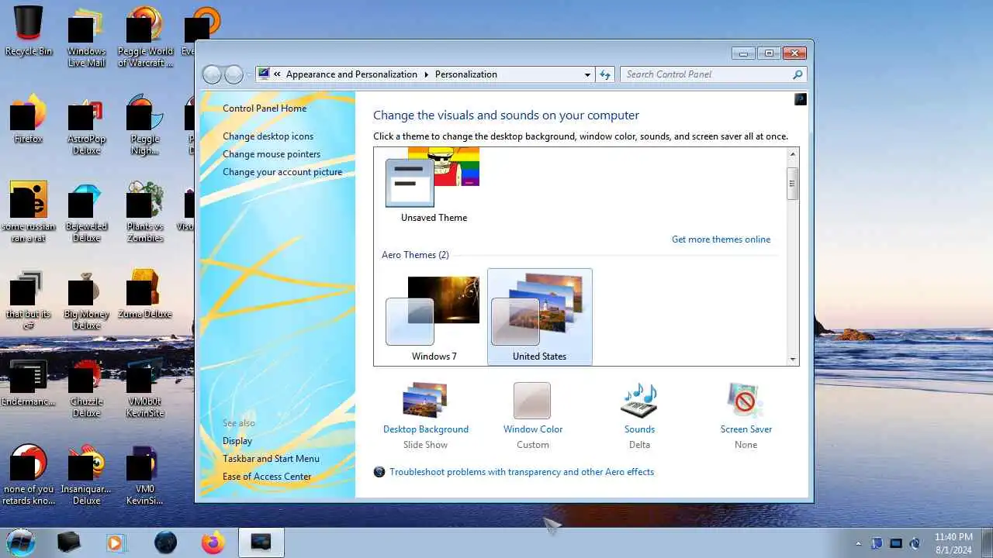Click the network icon in system tray
The image size is (993, 558).
896,543
